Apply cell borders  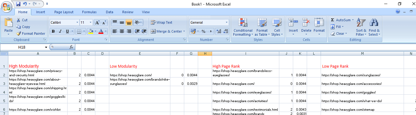[79, 31]
